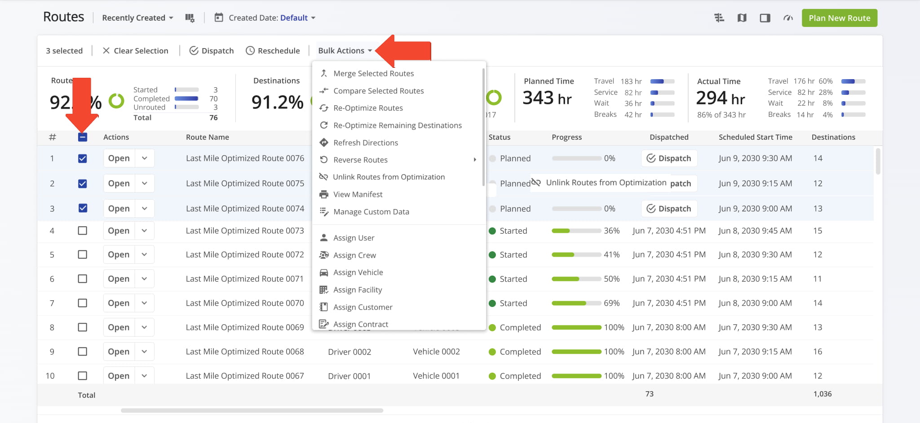Toggle the side panel layout icon
Image resolution: width=920 pixels, height=423 pixels.
tap(765, 18)
